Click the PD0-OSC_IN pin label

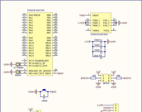[35, 71]
